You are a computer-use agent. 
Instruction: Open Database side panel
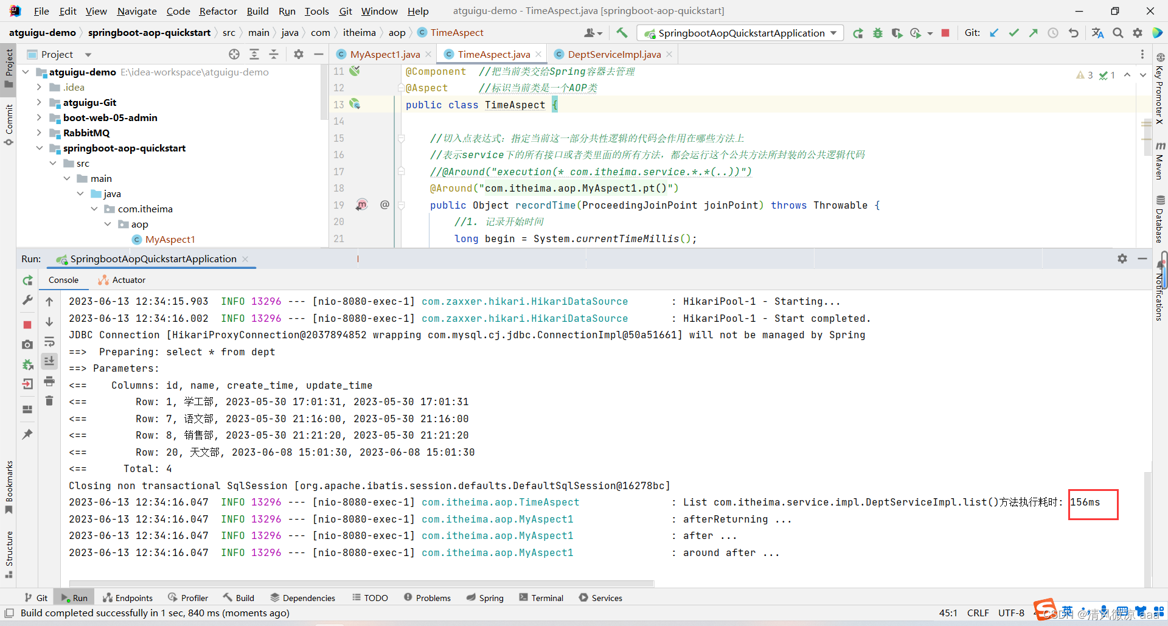(x=1159, y=219)
